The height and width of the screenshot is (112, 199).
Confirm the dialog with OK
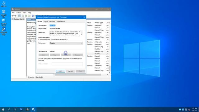pyautogui.click(x=60, y=71)
